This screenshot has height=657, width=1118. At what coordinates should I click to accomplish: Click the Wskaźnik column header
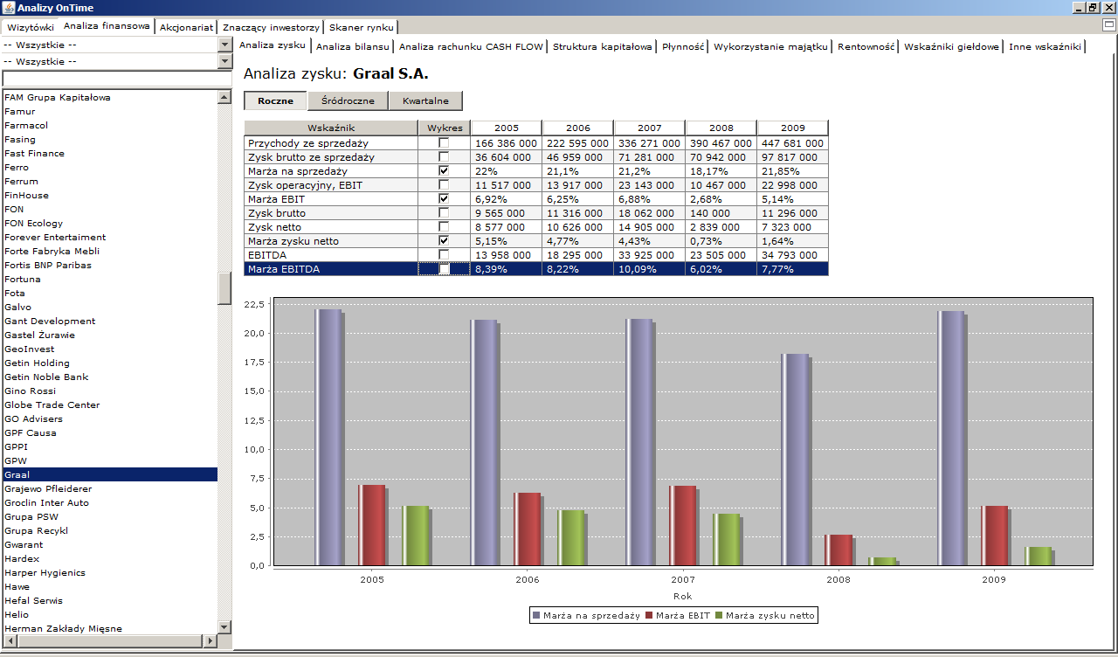(x=331, y=128)
